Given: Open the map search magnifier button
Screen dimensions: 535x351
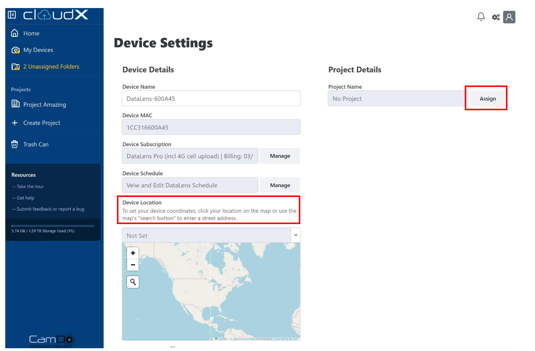Looking at the screenshot, I should pos(133,282).
